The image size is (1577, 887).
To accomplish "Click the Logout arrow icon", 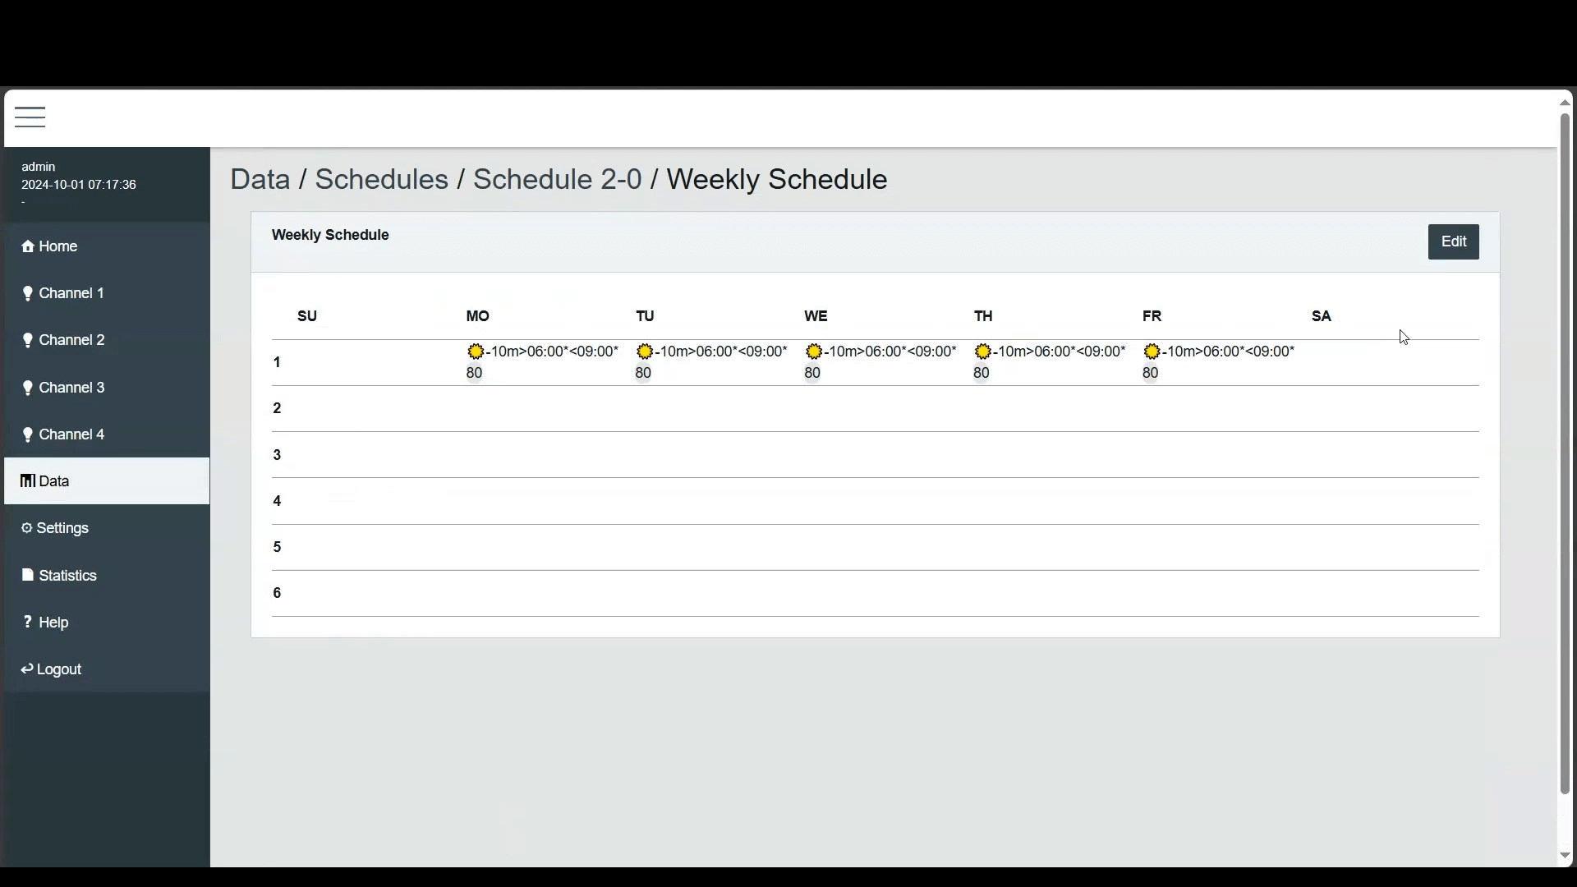I will coord(27,669).
